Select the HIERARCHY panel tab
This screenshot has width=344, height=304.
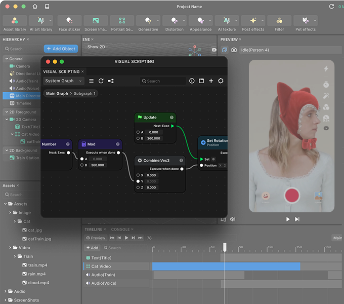14,40
